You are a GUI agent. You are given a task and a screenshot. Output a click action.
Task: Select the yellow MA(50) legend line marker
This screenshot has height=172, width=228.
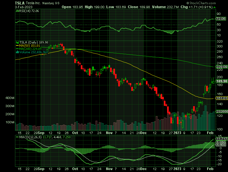(17, 46)
